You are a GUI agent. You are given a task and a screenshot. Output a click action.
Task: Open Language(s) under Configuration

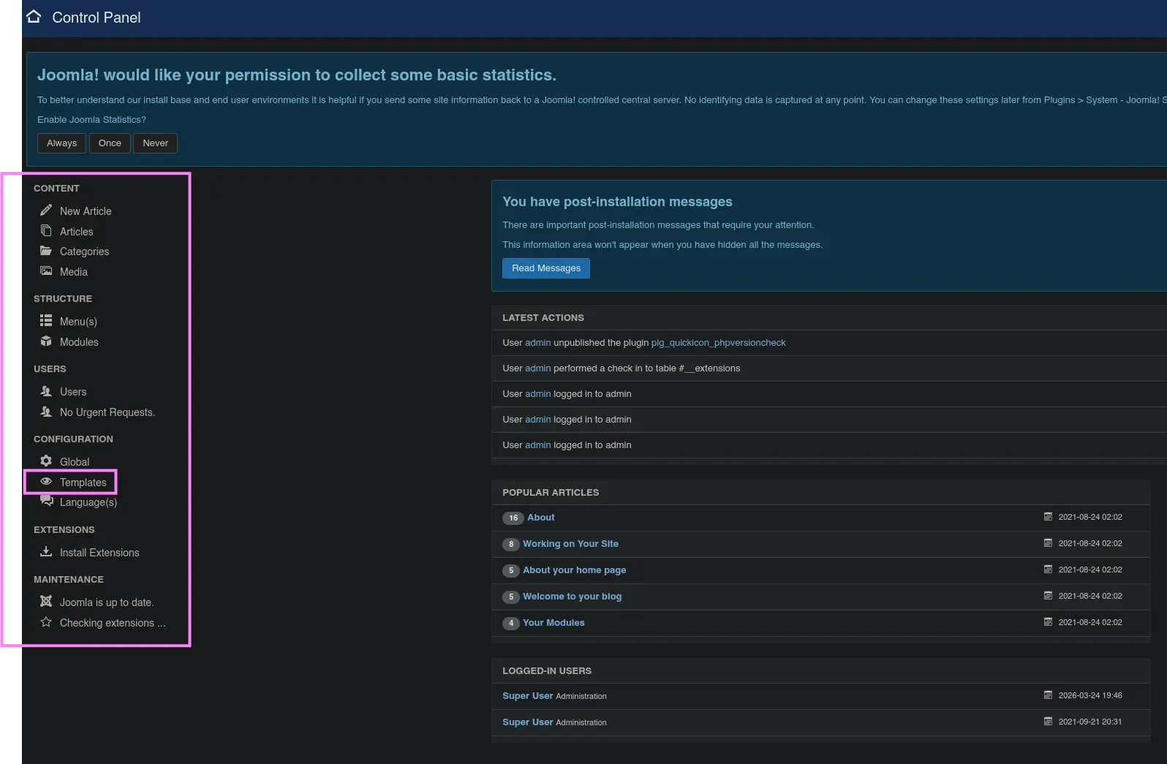point(88,502)
